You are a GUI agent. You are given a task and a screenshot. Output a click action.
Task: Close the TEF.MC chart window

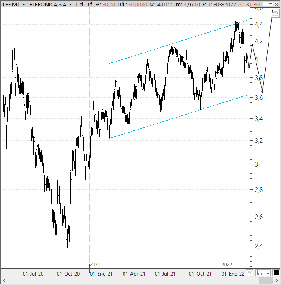point(276,5)
